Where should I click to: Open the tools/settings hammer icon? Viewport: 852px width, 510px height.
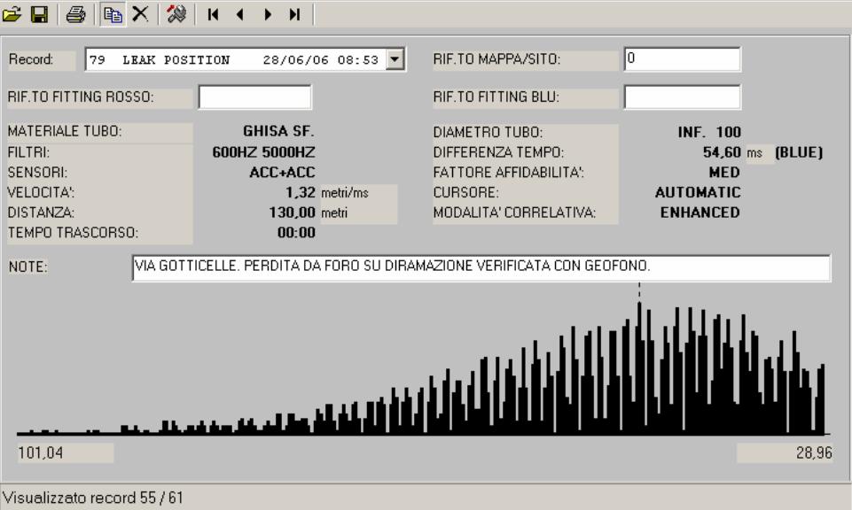tap(176, 14)
